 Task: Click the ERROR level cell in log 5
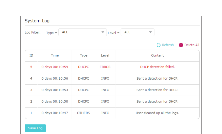[x=105, y=67]
